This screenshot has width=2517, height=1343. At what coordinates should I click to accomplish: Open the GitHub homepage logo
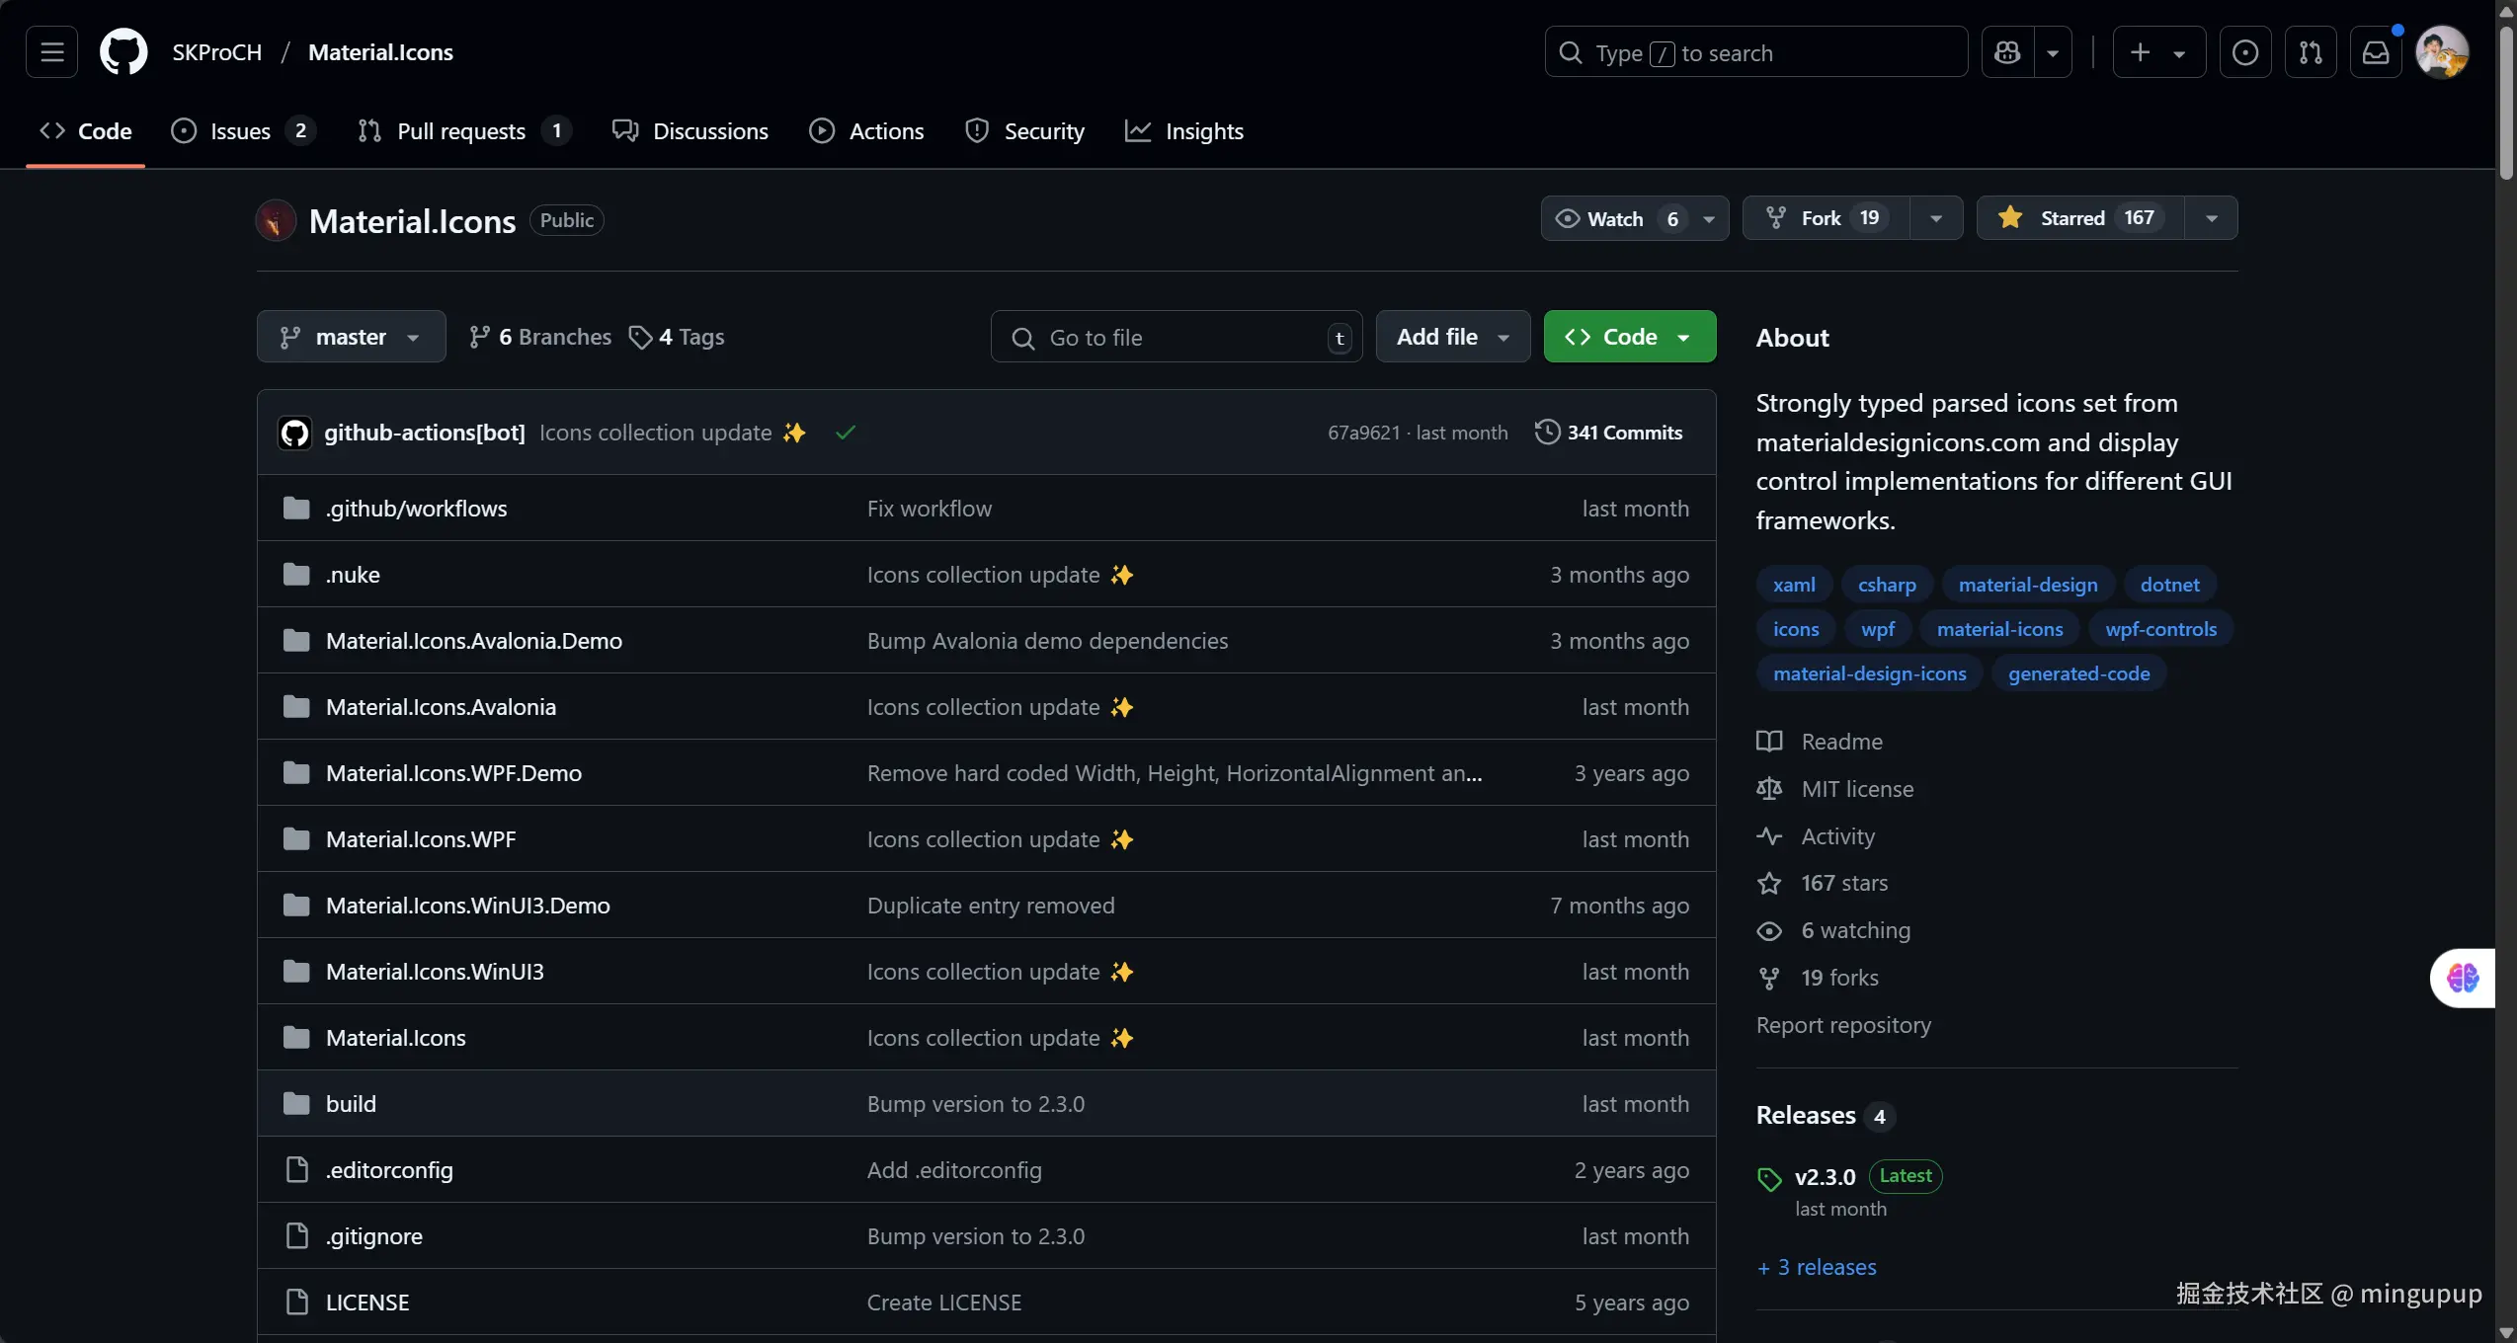[123, 52]
